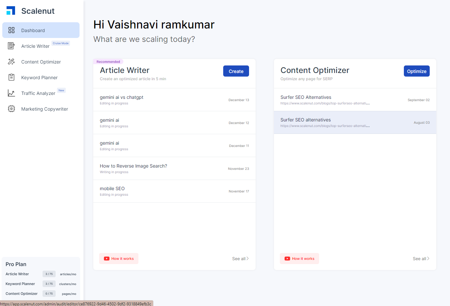
Task: Click the Optimize button
Action: point(417,71)
